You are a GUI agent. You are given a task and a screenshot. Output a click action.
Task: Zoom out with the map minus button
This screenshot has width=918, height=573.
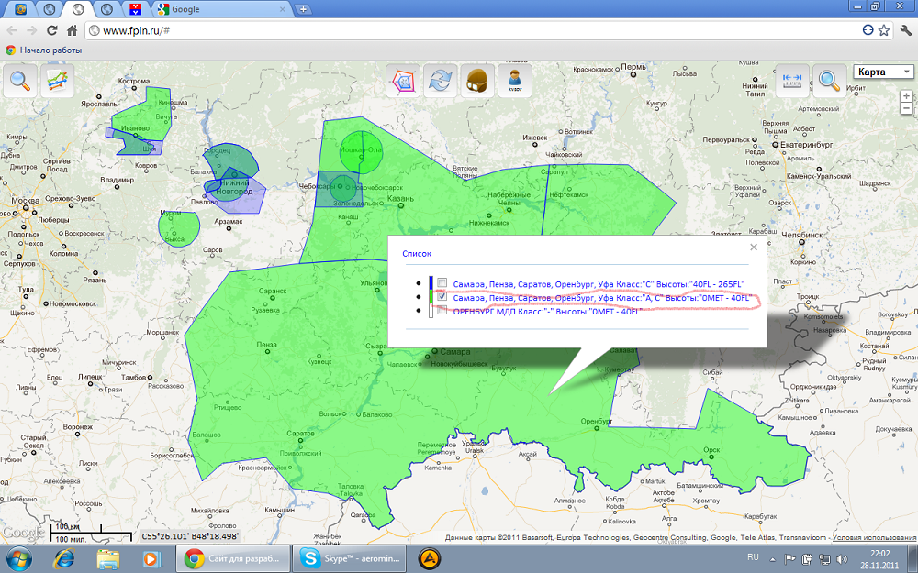point(907,110)
